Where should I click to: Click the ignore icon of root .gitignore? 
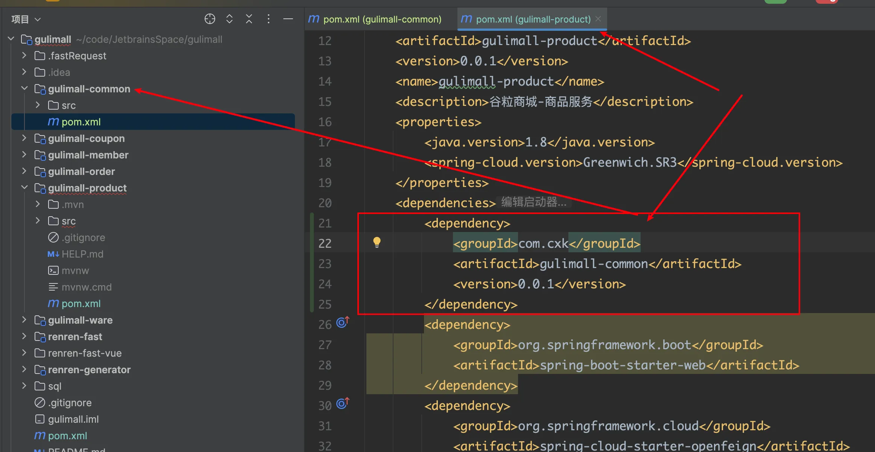pyautogui.click(x=40, y=402)
